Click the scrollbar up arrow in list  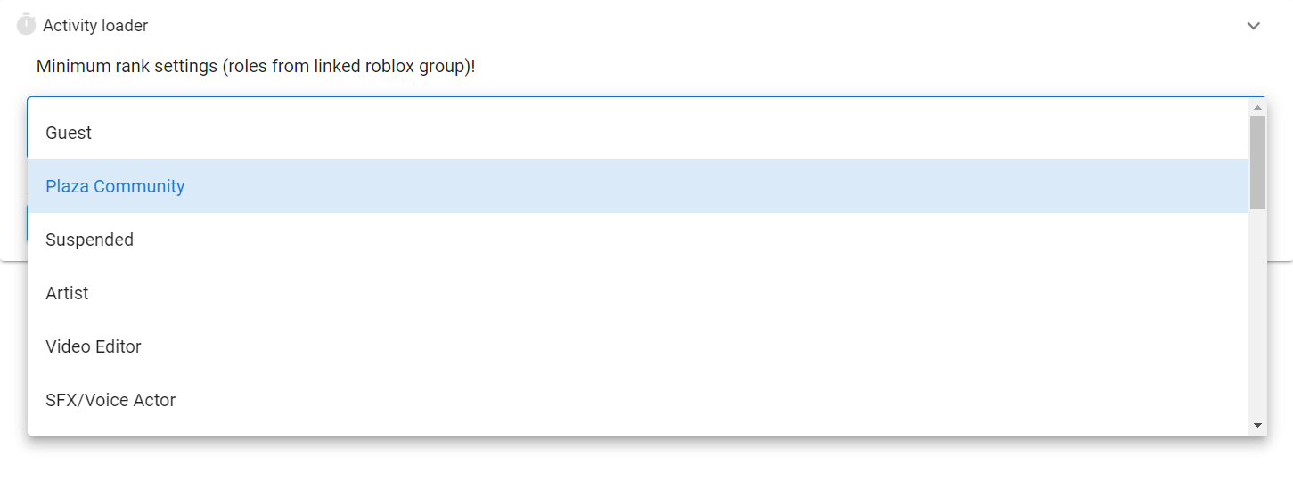tap(1258, 107)
